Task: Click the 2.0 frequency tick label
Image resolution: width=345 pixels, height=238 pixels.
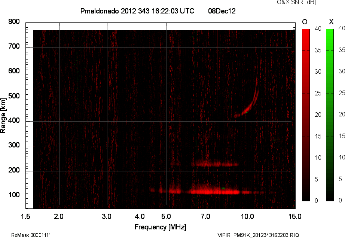Action: point(59,216)
